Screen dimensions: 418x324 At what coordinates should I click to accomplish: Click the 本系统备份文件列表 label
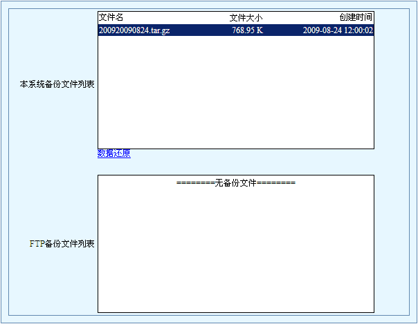[57, 84]
